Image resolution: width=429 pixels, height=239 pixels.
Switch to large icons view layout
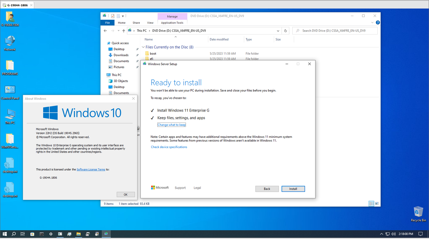pyautogui.click(x=377, y=204)
